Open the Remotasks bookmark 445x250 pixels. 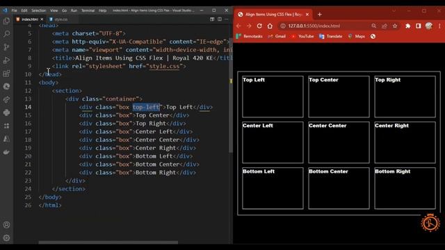click(249, 36)
